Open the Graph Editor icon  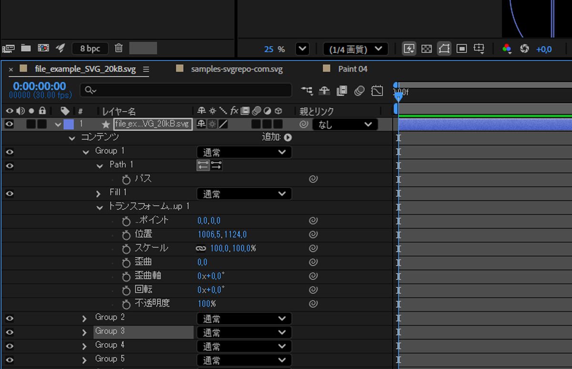pos(377,90)
